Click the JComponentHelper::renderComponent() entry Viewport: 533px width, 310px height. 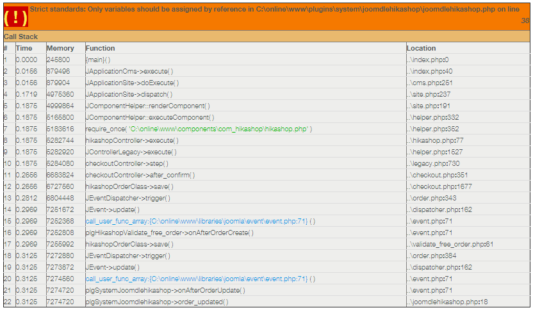coord(148,106)
